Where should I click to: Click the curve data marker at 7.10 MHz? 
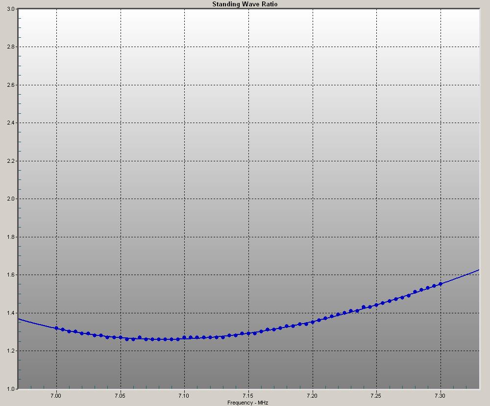coord(184,337)
